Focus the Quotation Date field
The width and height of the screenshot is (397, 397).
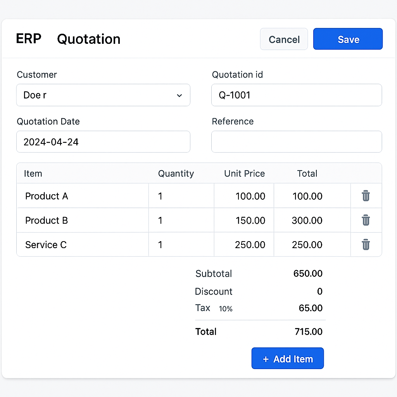[x=103, y=142]
